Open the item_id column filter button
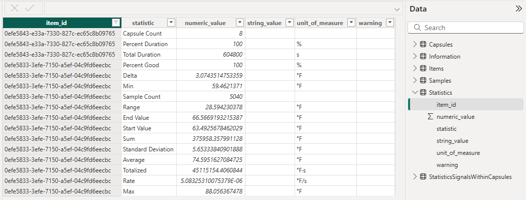 pos(116,23)
